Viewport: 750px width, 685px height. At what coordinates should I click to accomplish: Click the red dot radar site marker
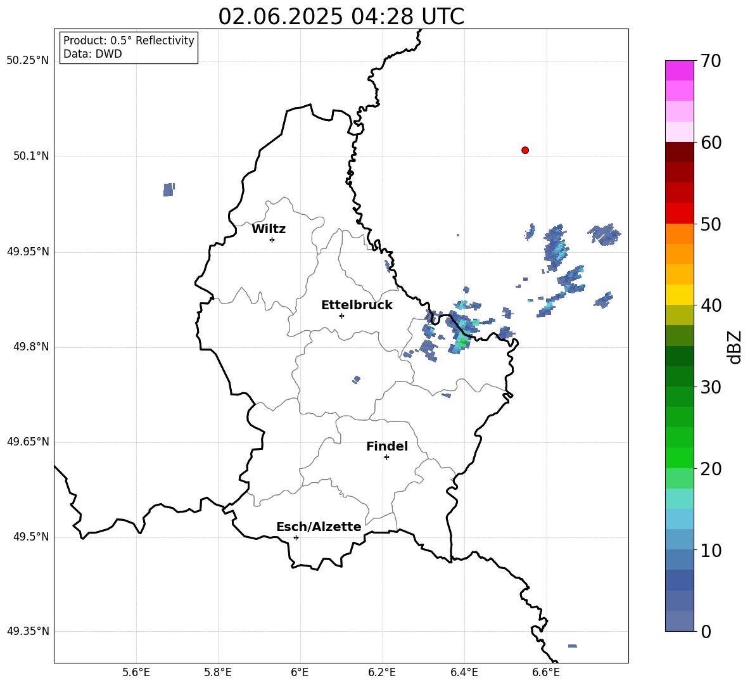pyautogui.click(x=524, y=150)
